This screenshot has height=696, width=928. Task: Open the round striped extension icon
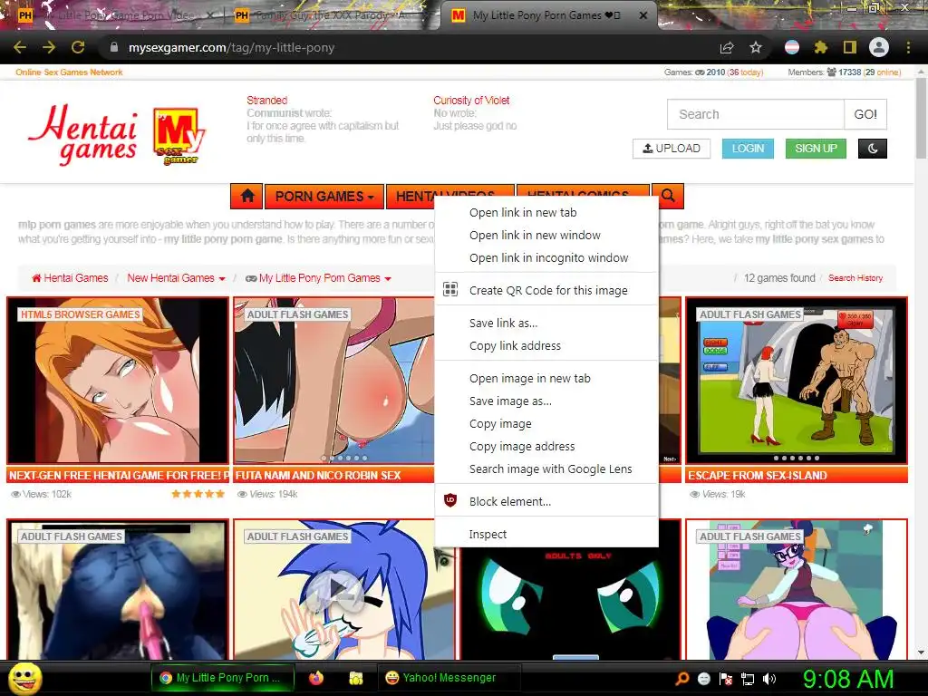pos(792,47)
